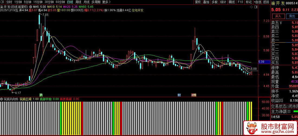The width and height of the screenshot is (298, 136).
Task: Click the 转折底部: 0.00 indicator value
Action: tap(70, 99)
